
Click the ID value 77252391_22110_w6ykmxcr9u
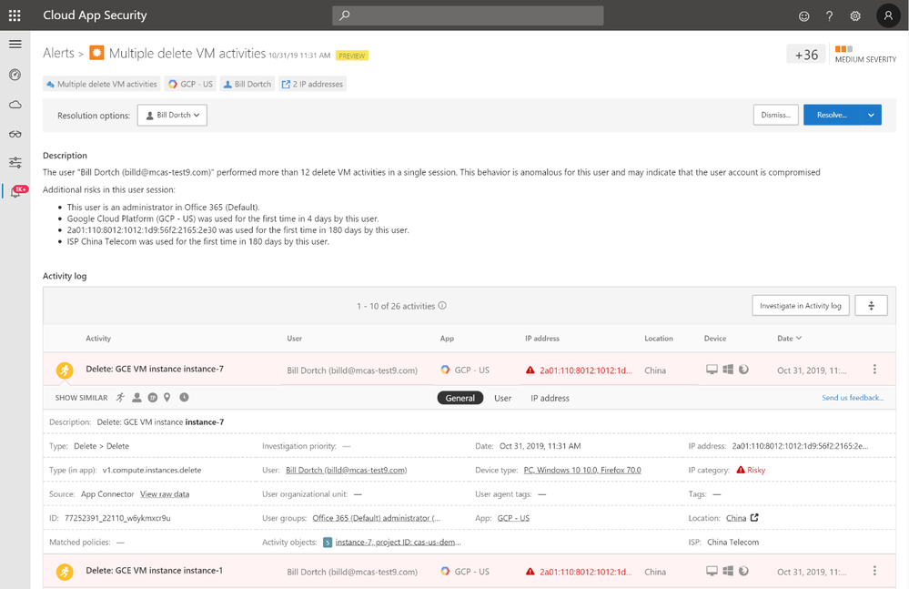117,518
